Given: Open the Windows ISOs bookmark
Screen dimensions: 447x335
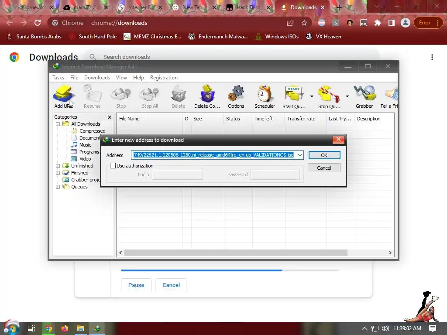Looking at the screenshot, I should pos(277,37).
